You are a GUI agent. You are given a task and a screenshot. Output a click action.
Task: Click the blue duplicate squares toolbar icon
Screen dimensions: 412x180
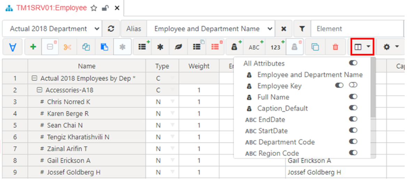coord(315,47)
